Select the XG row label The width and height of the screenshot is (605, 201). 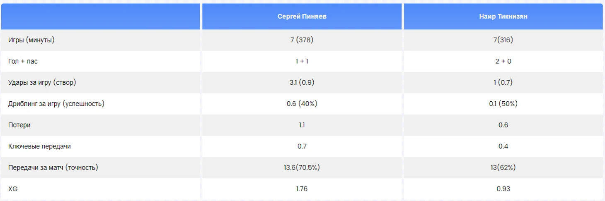pyautogui.click(x=13, y=189)
